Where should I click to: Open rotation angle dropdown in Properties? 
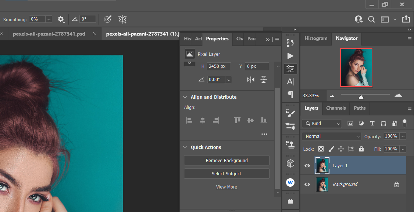tap(228, 80)
